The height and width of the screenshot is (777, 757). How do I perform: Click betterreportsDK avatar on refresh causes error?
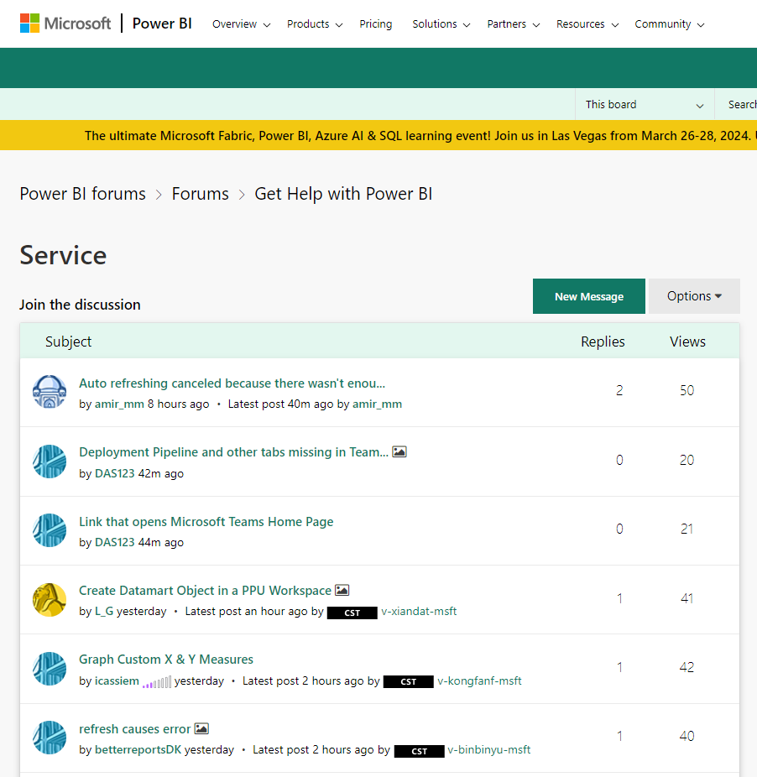pos(50,738)
